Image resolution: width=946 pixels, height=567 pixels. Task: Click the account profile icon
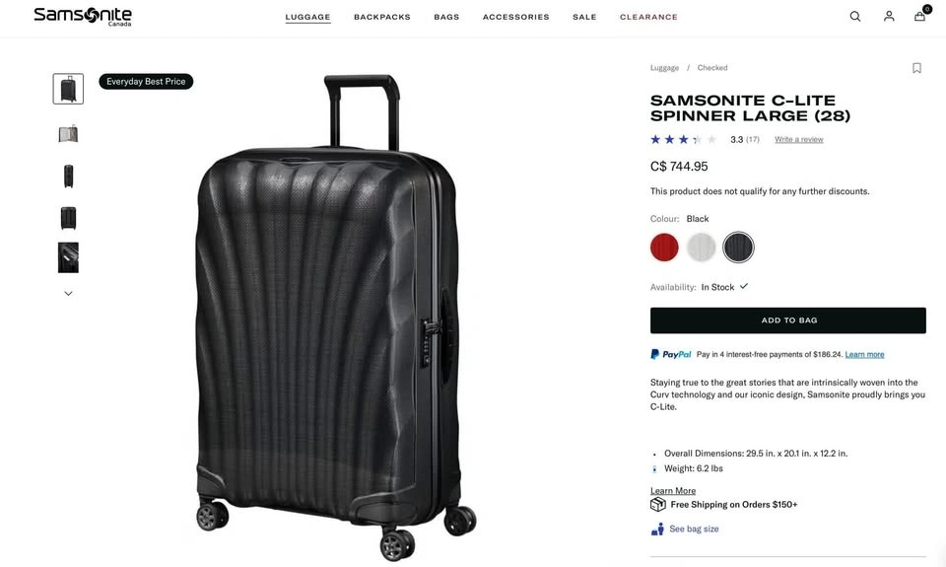(x=889, y=17)
